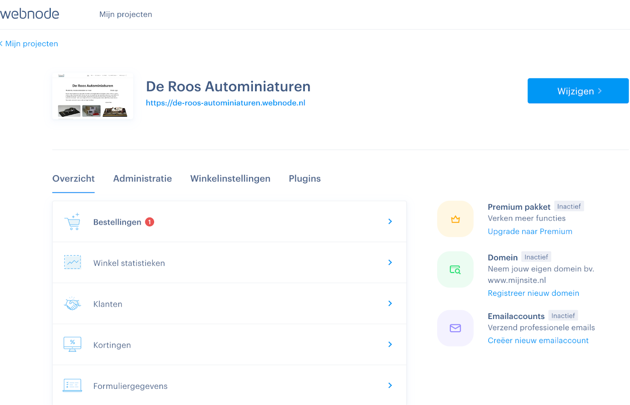Click the Inactief badge beside Domein
This screenshot has height=405, width=630.
(x=536, y=257)
